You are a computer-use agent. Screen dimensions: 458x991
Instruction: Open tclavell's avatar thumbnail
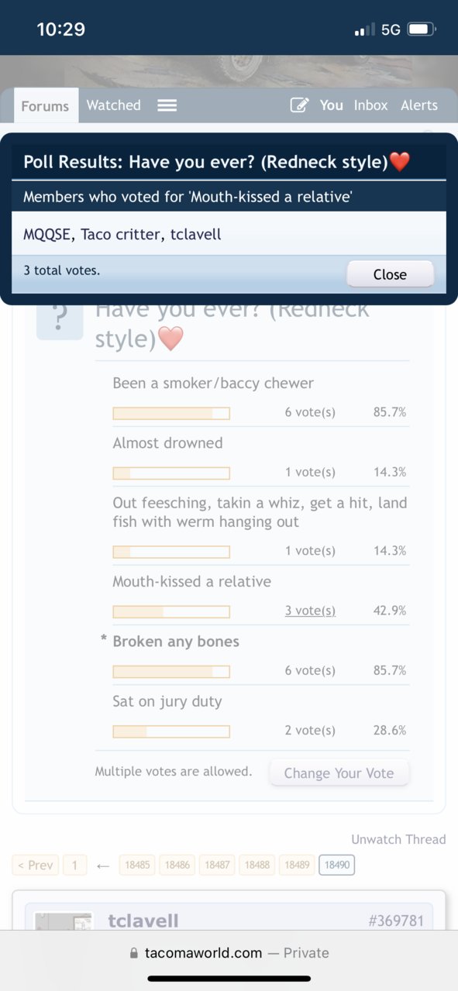pyautogui.click(x=64, y=921)
